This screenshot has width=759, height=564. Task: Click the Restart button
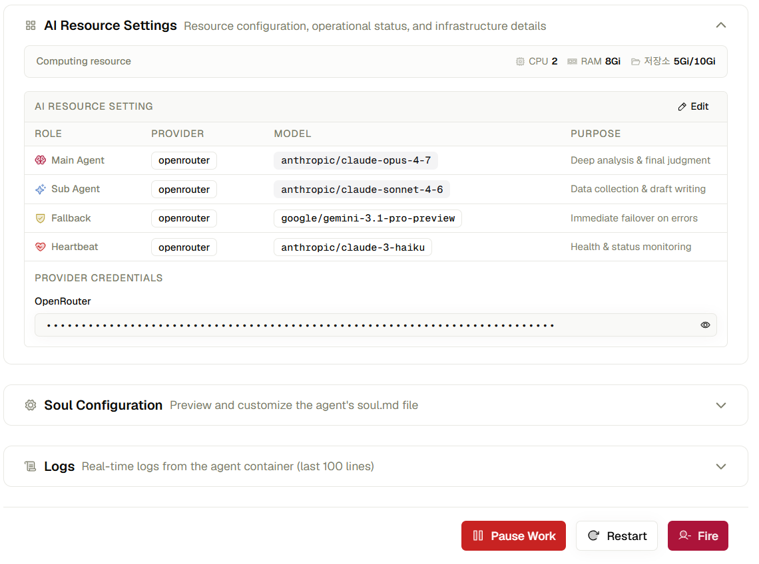[617, 535]
